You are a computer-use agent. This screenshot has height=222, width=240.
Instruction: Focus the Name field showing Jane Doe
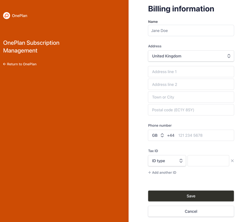pyautogui.click(x=191, y=31)
